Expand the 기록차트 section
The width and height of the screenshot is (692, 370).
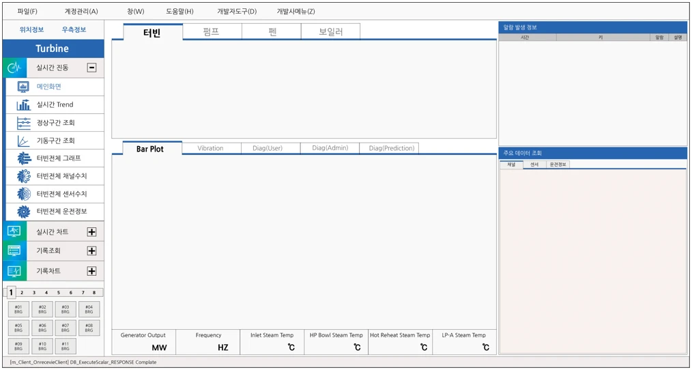point(92,271)
